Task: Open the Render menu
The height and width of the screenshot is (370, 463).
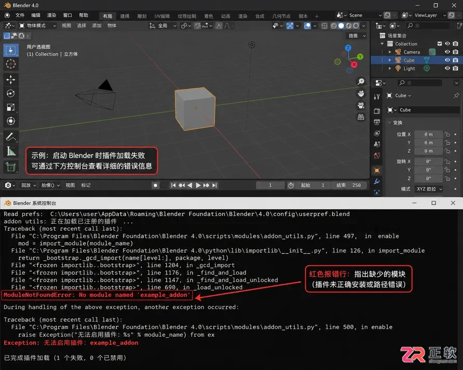Action: (52, 16)
